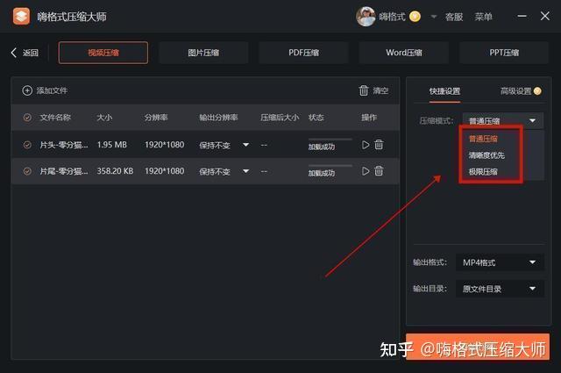This screenshot has width=561, height=373.
Task: Uncheck the 片头-零分猫 file checkbox
Action: 27,145
